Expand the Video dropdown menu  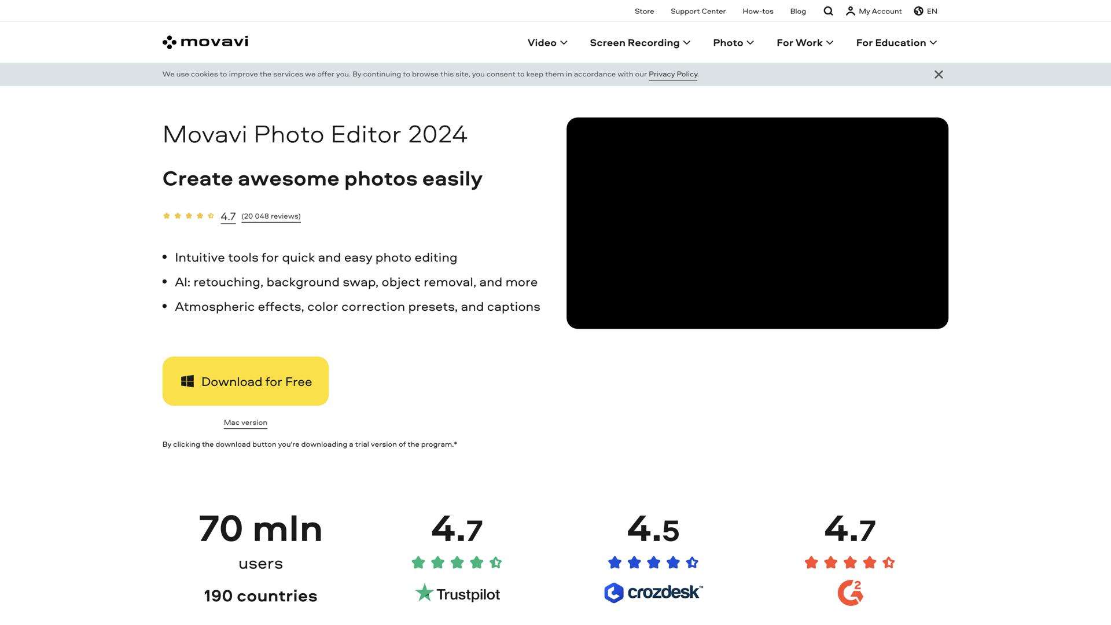[547, 43]
